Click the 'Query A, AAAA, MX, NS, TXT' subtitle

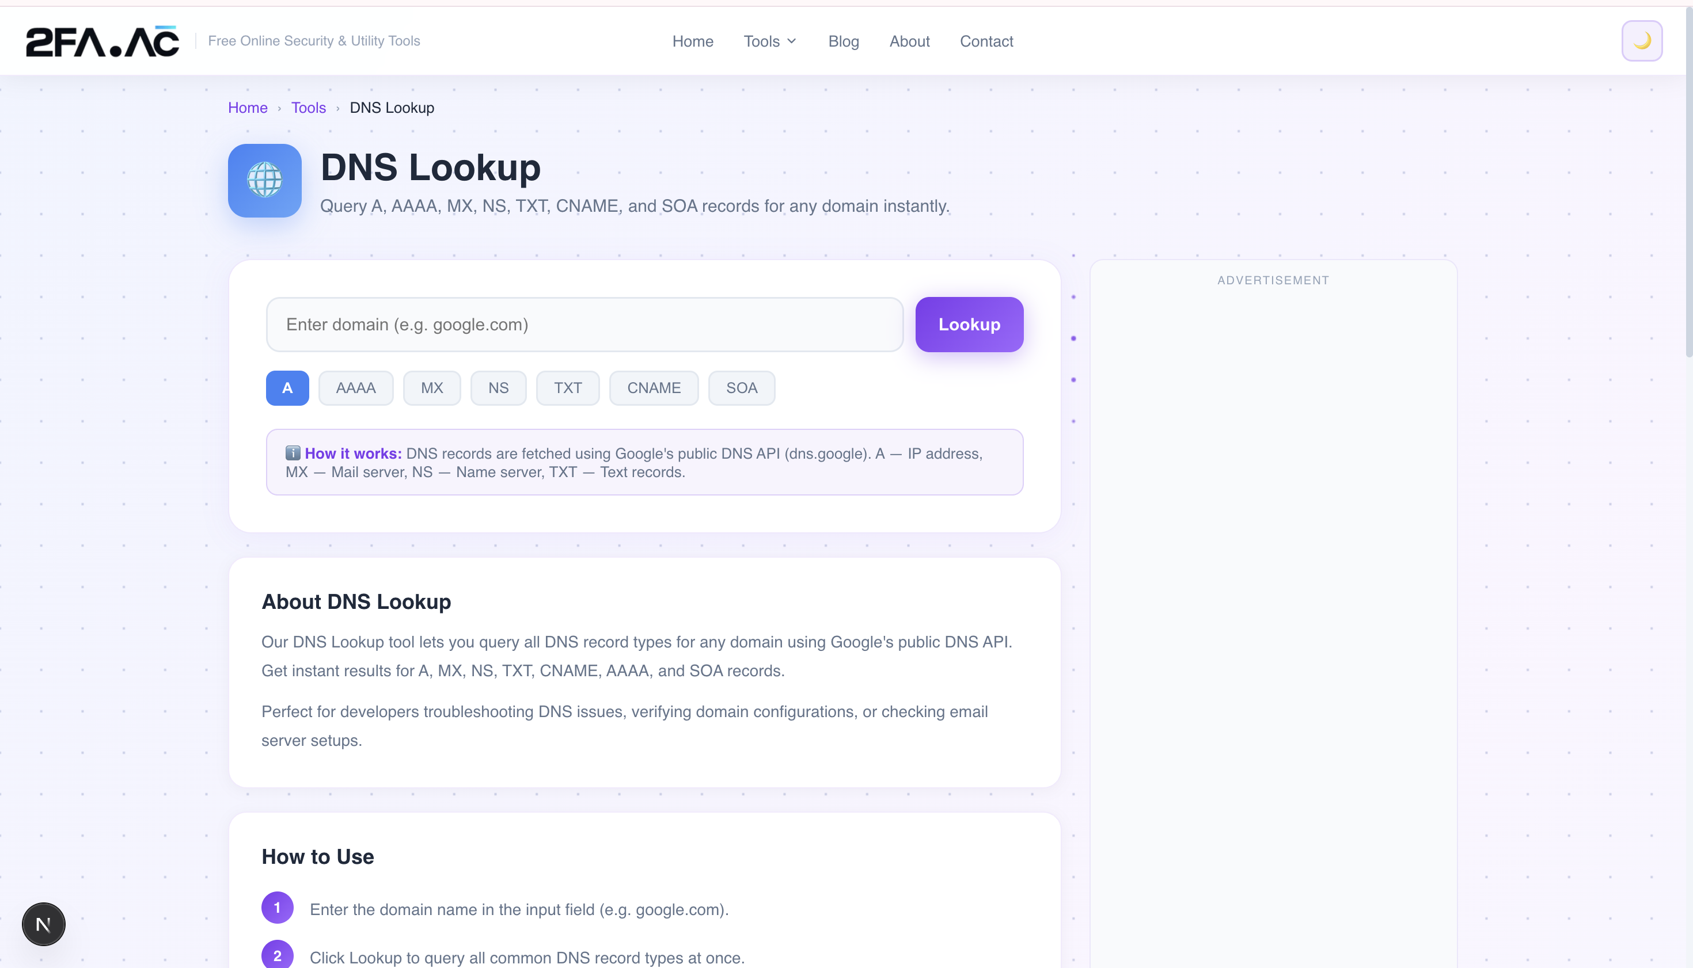pyautogui.click(x=635, y=206)
